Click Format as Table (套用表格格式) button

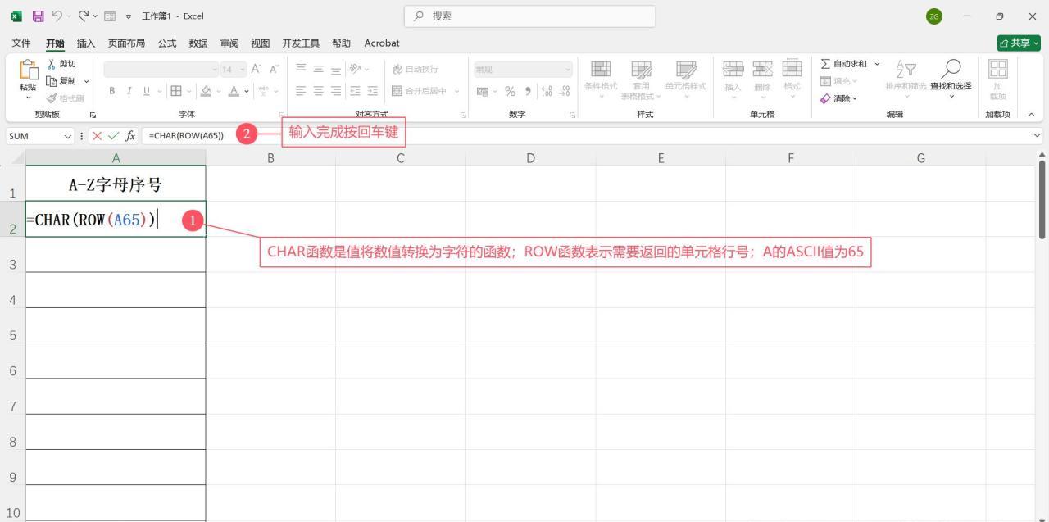click(641, 79)
